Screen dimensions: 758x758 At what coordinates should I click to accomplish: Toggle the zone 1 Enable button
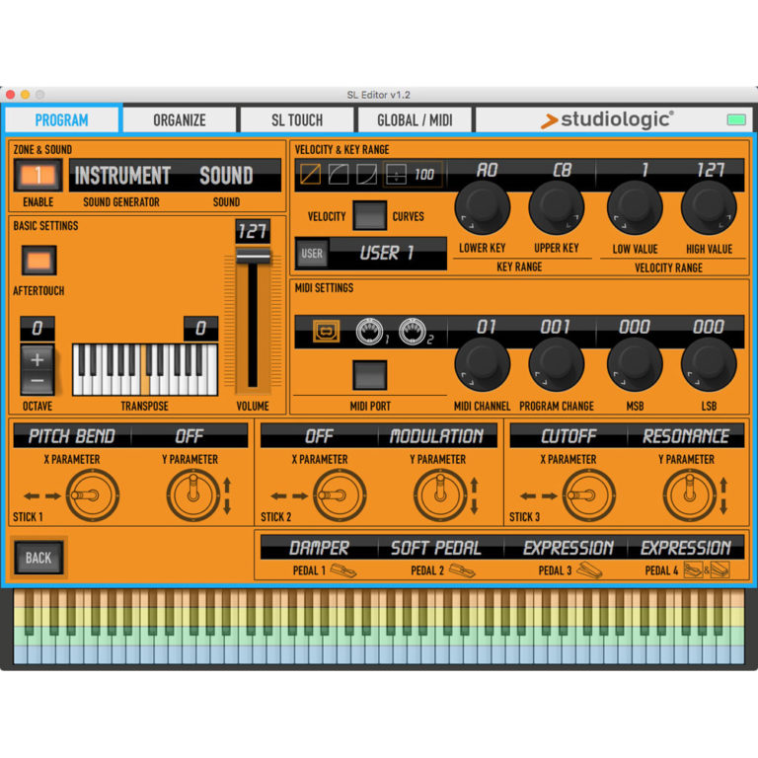[38, 176]
